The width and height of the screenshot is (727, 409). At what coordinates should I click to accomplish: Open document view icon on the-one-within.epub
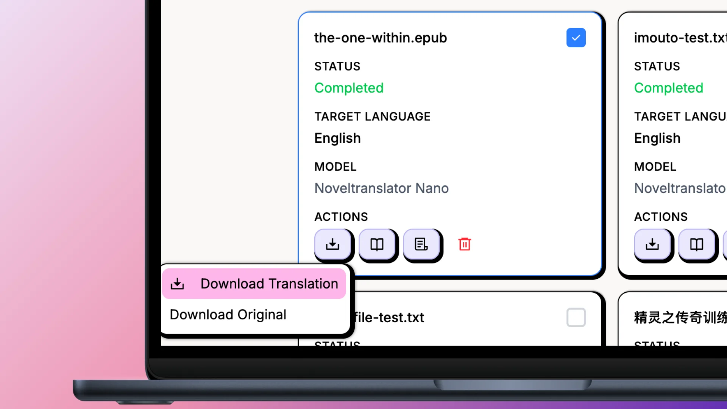point(421,244)
